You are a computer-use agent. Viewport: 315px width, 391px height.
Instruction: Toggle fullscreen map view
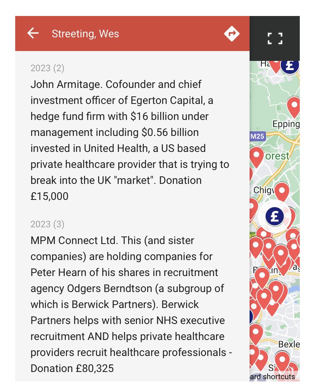(275, 38)
